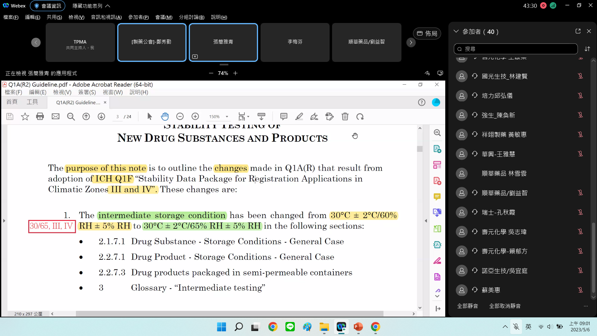This screenshot has height=336, width=597.
Task: Show hidden tray icons chevron on taskbar
Action: point(505,327)
